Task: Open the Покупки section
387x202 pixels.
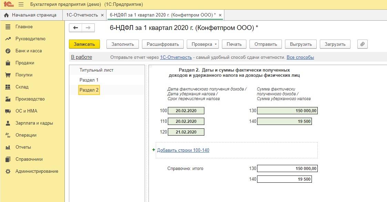Action: pos(24,75)
